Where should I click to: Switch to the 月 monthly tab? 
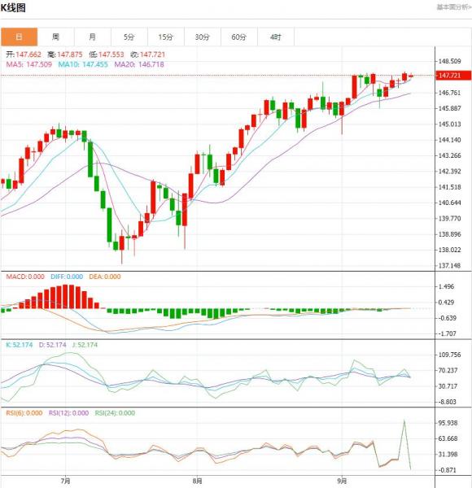tap(93, 37)
